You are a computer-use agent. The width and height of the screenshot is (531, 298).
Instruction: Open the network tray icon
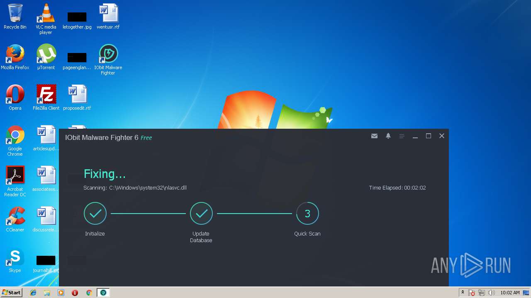[482, 293]
